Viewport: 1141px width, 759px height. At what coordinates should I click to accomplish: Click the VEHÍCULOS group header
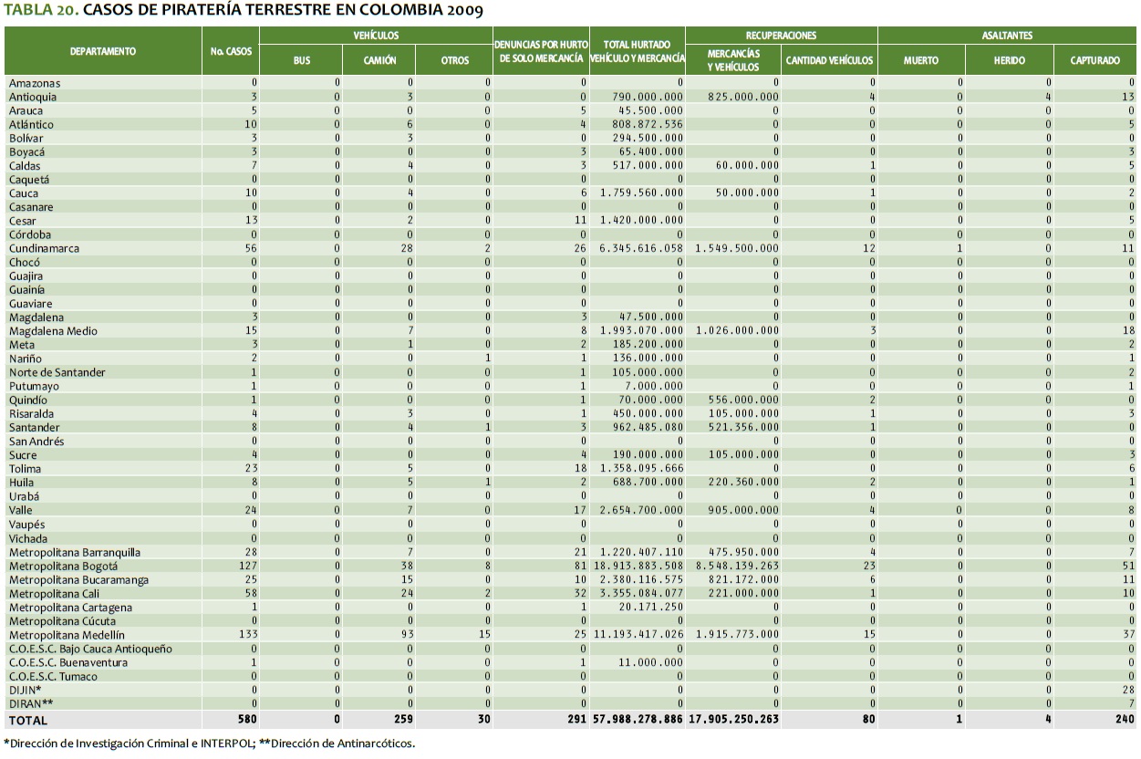pos(376,36)
